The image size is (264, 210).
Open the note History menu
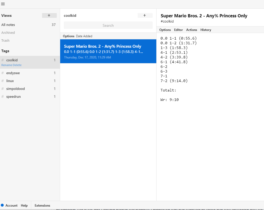tap(206, 30)
